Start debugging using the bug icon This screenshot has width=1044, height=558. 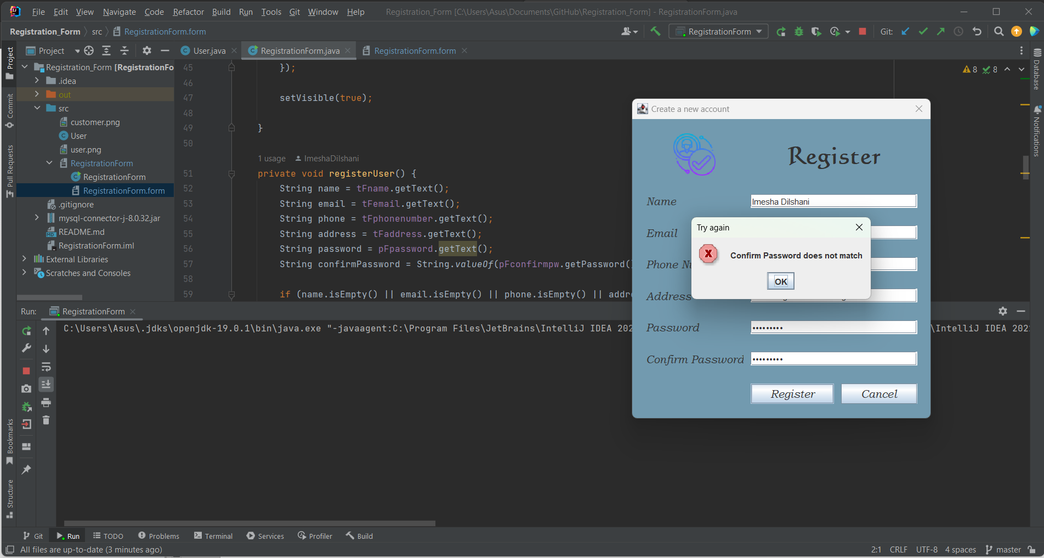click(798, 31)
